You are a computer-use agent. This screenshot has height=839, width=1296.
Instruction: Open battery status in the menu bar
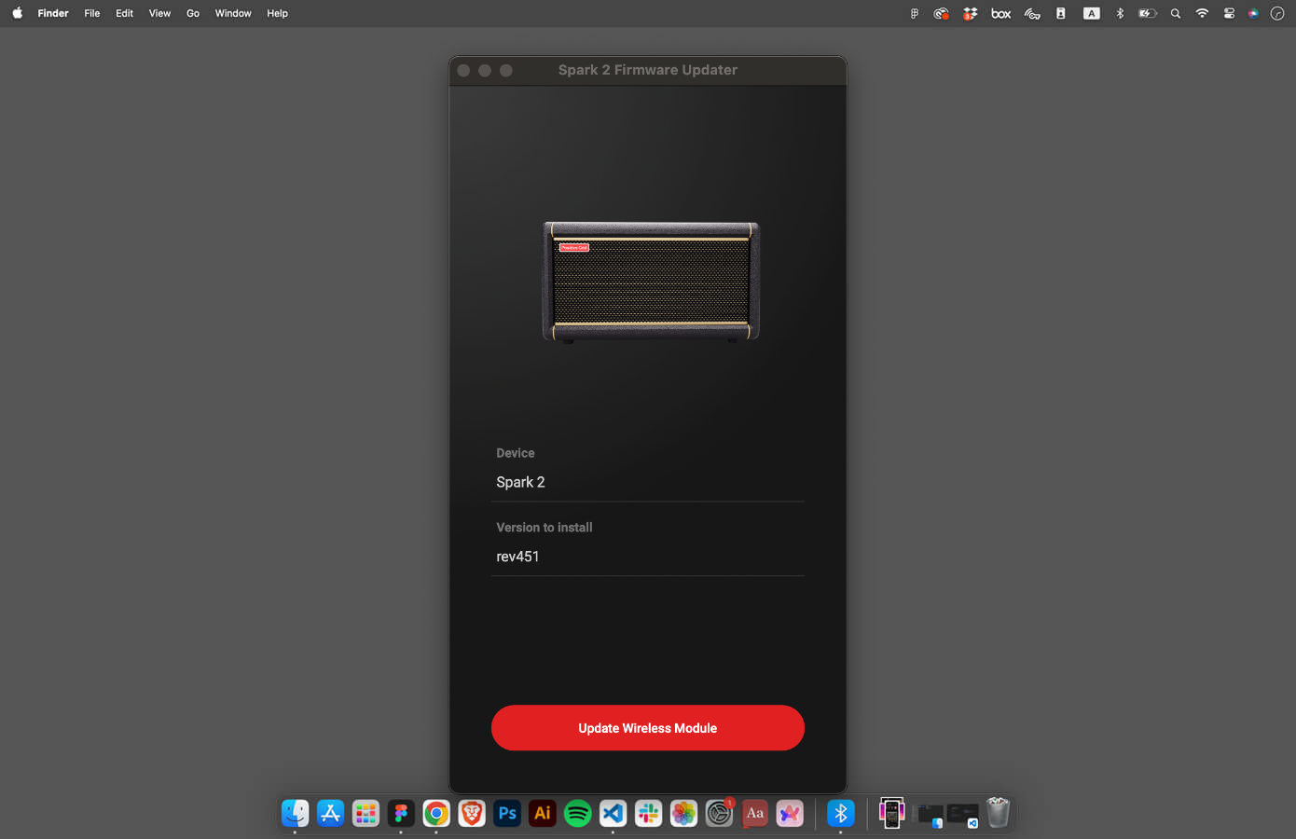pyautogui.click(x=1148, y=13)
